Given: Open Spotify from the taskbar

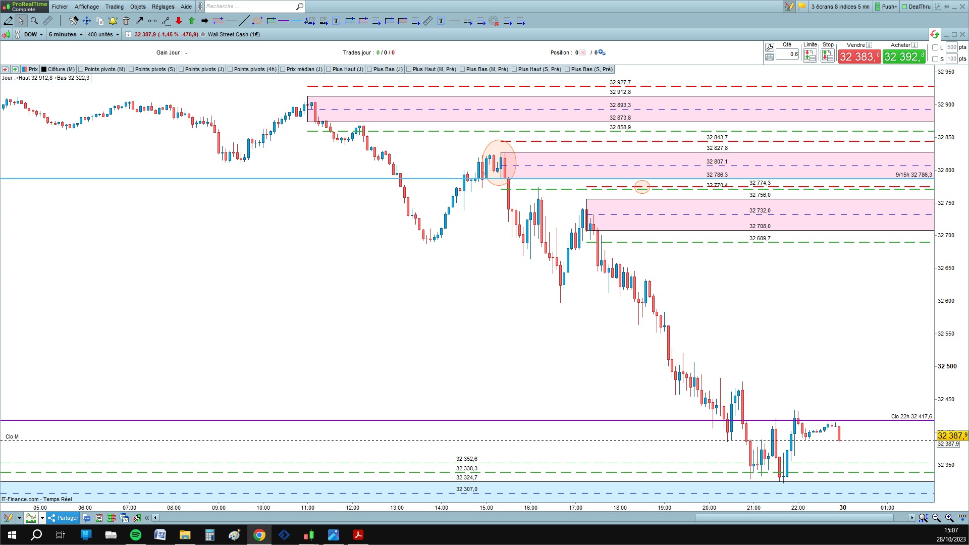Looking at the screenshot, I should click(x=136, y=535).
